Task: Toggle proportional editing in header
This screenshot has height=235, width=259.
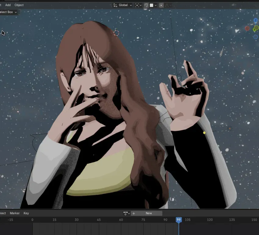Action: pyautogui.click(x=161, y=5)
